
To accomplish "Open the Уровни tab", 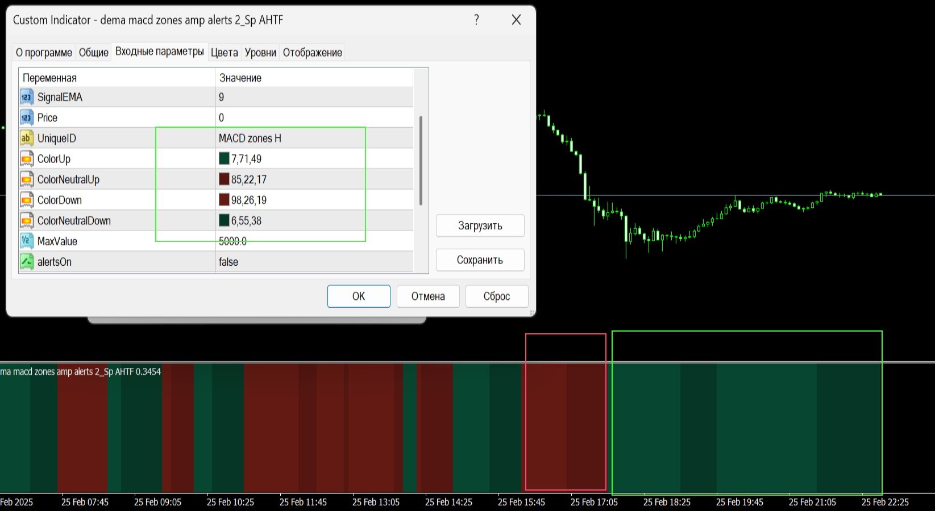I will tap(260, 52).
